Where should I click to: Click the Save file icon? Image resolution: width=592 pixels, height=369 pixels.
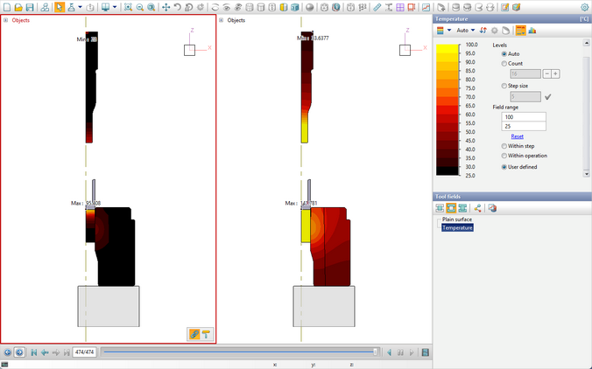coord(31,7)
